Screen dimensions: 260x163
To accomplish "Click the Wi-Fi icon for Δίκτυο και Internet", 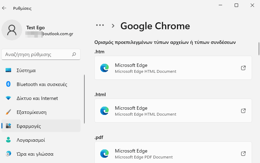I will pyautogui.click(x=8, y=98).
